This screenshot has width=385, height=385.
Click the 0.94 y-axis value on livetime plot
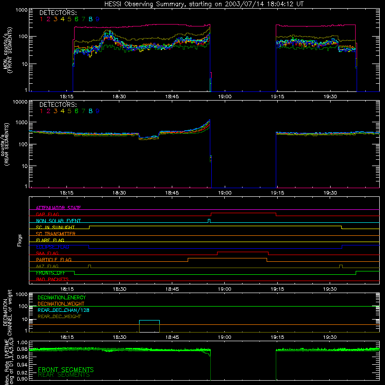pos(22,365)
